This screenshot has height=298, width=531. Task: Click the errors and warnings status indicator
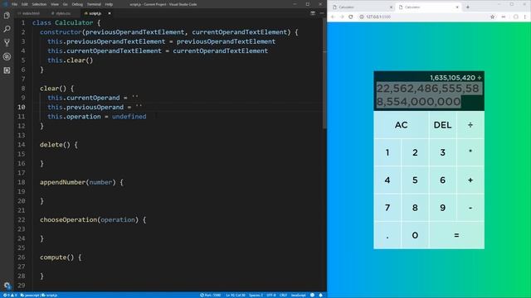pos(10,295)
